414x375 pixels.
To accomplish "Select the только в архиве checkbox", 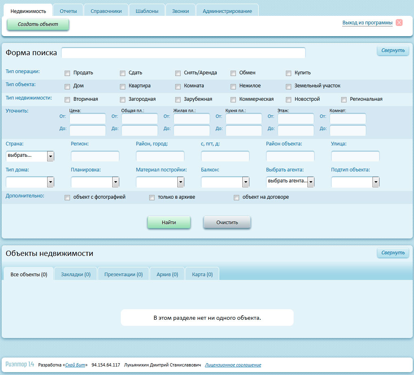I will coord(152,197).
